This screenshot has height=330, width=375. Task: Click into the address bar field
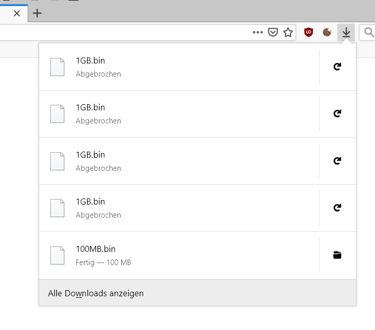[x=126, y=33]
